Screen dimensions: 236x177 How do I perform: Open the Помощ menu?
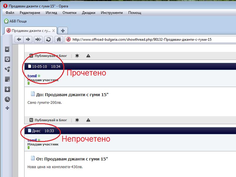(x=135, y=13)
